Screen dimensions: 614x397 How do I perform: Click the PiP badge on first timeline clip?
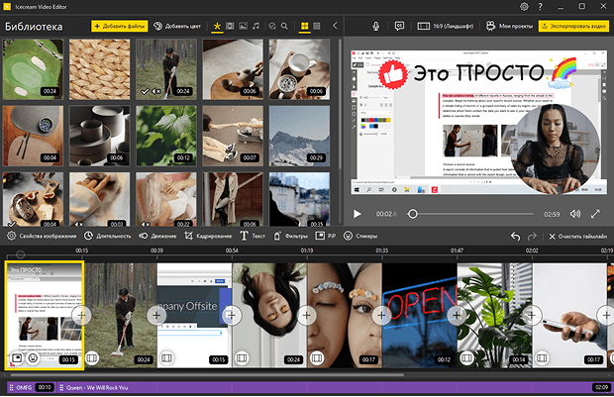(17, 357)
